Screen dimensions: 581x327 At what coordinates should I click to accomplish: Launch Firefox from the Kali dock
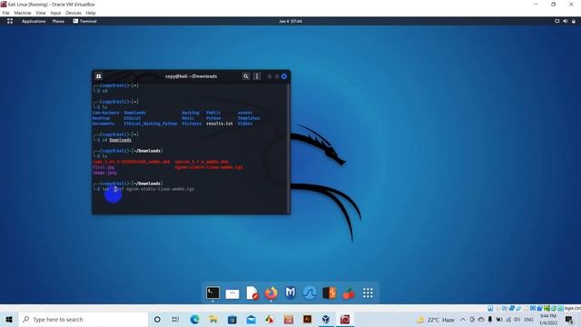click(271, 292)
